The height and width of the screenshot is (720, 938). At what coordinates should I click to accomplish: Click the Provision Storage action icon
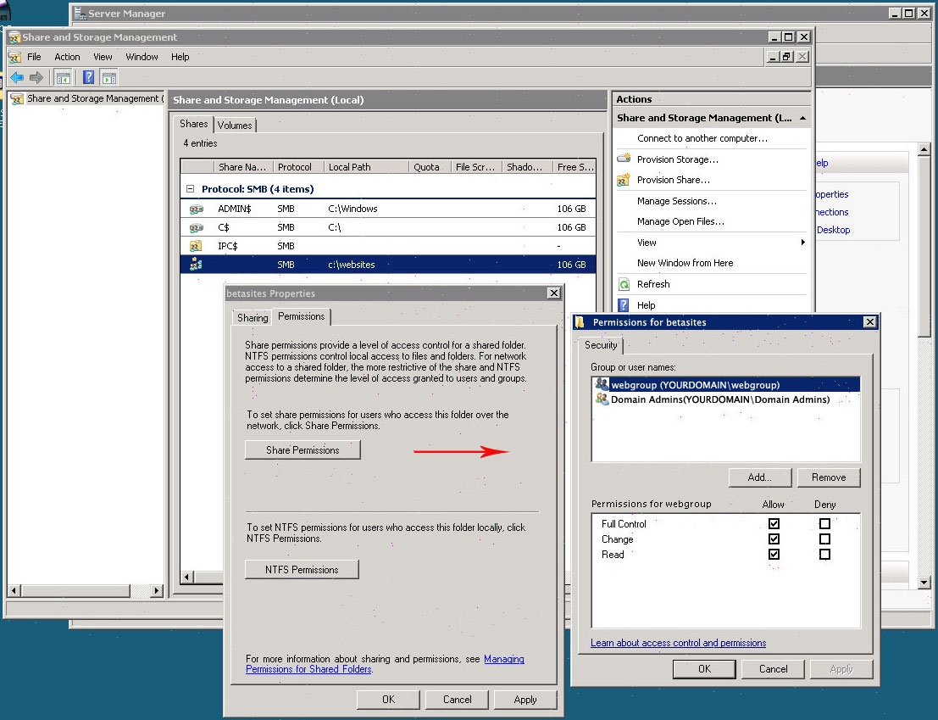(x=624, y=159)
